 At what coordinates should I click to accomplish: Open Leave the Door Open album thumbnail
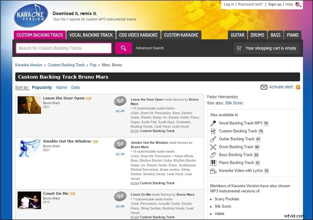point(29,105)
